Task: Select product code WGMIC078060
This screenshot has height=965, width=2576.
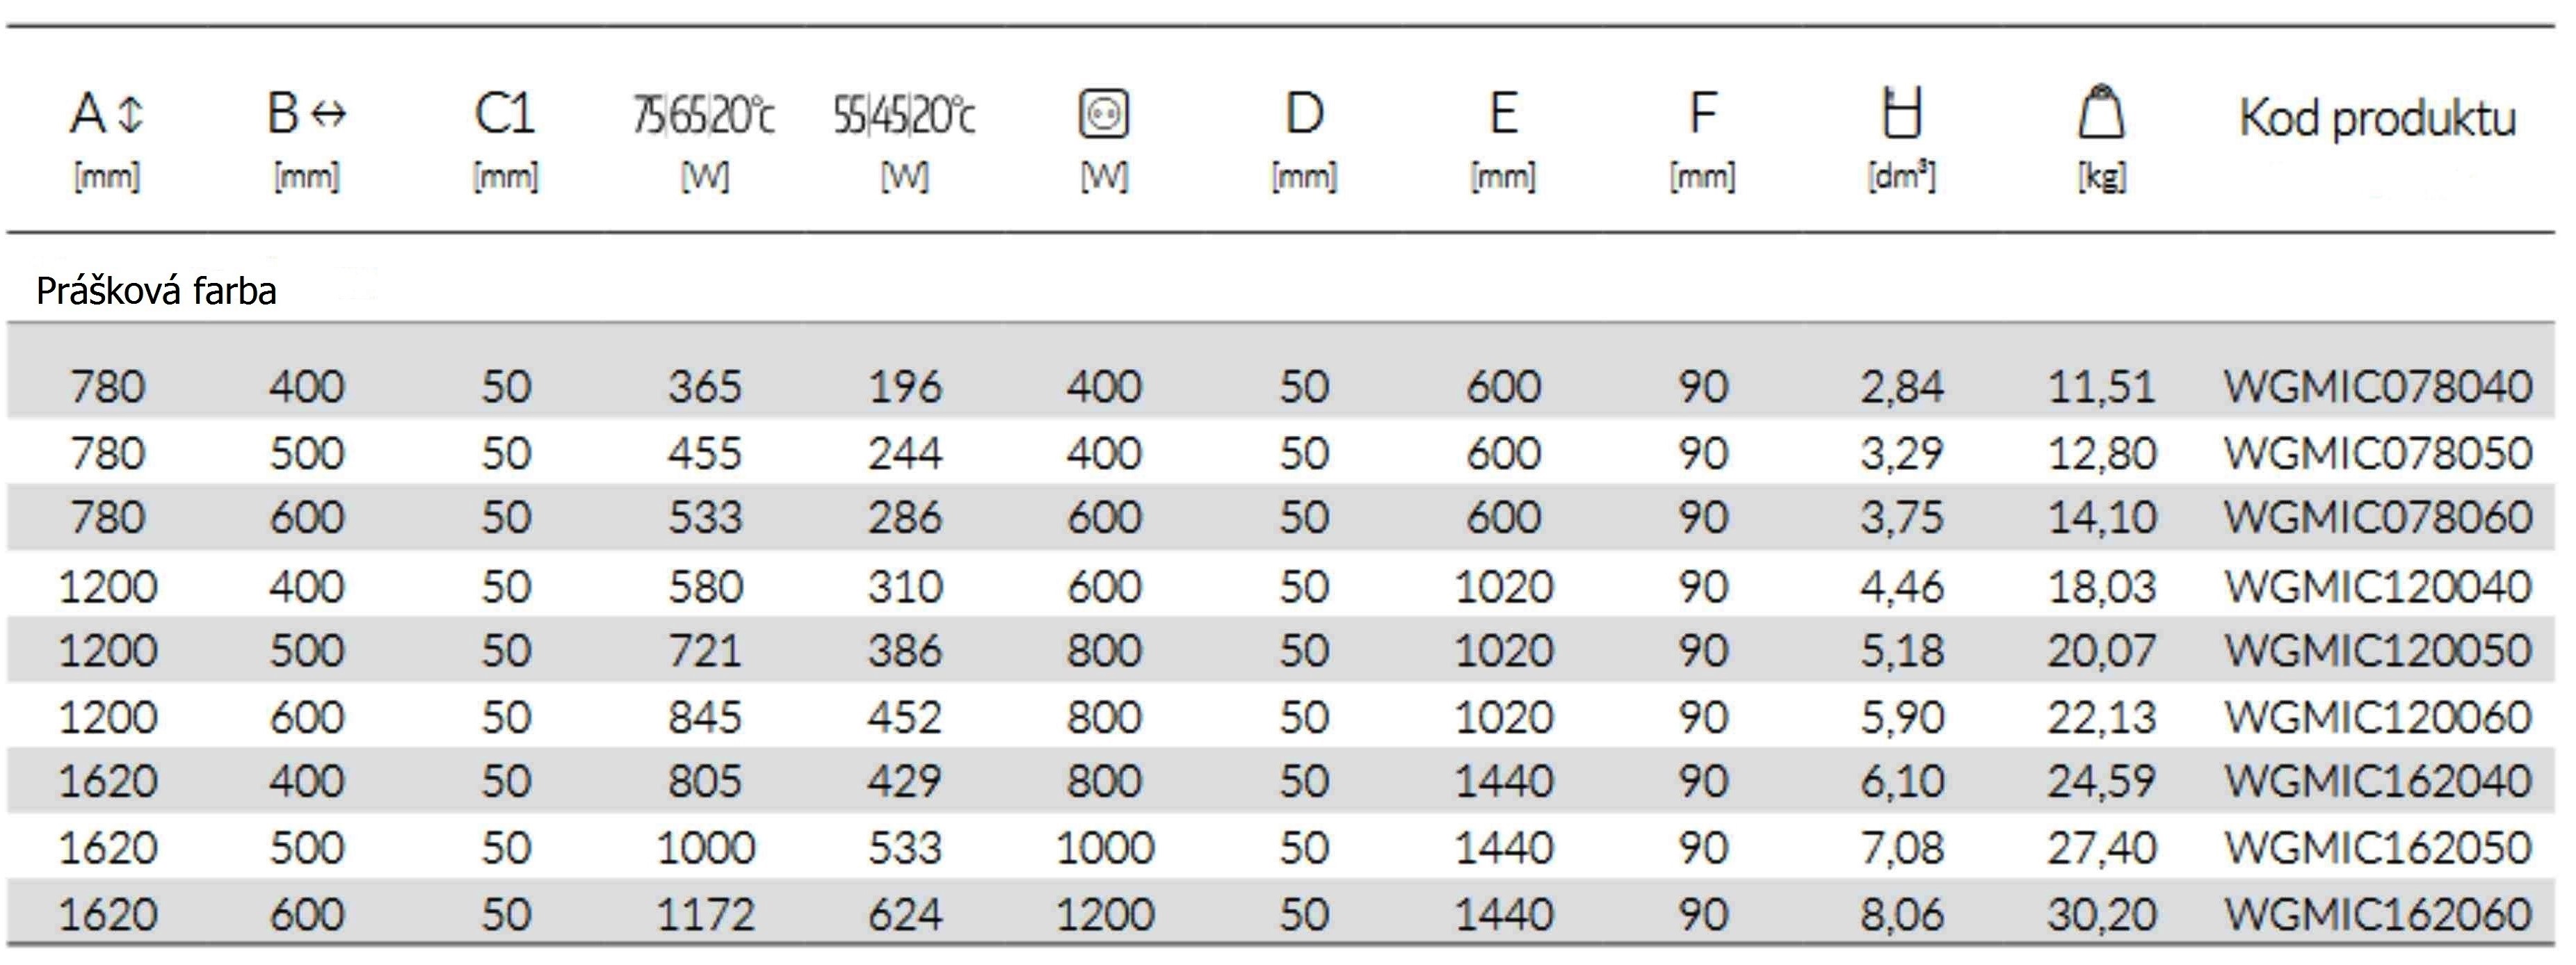Action: (x=2378, y=517)
